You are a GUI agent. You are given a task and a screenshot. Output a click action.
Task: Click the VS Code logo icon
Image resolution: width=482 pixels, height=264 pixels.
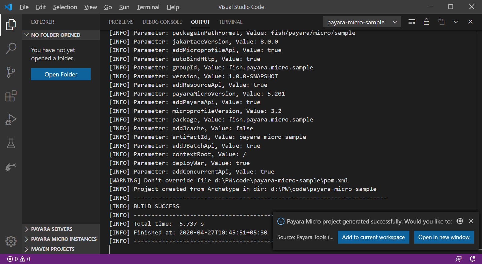click(x=8, y=7)
